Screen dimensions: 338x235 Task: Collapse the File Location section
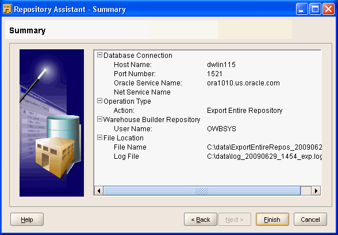pos(99,138)
